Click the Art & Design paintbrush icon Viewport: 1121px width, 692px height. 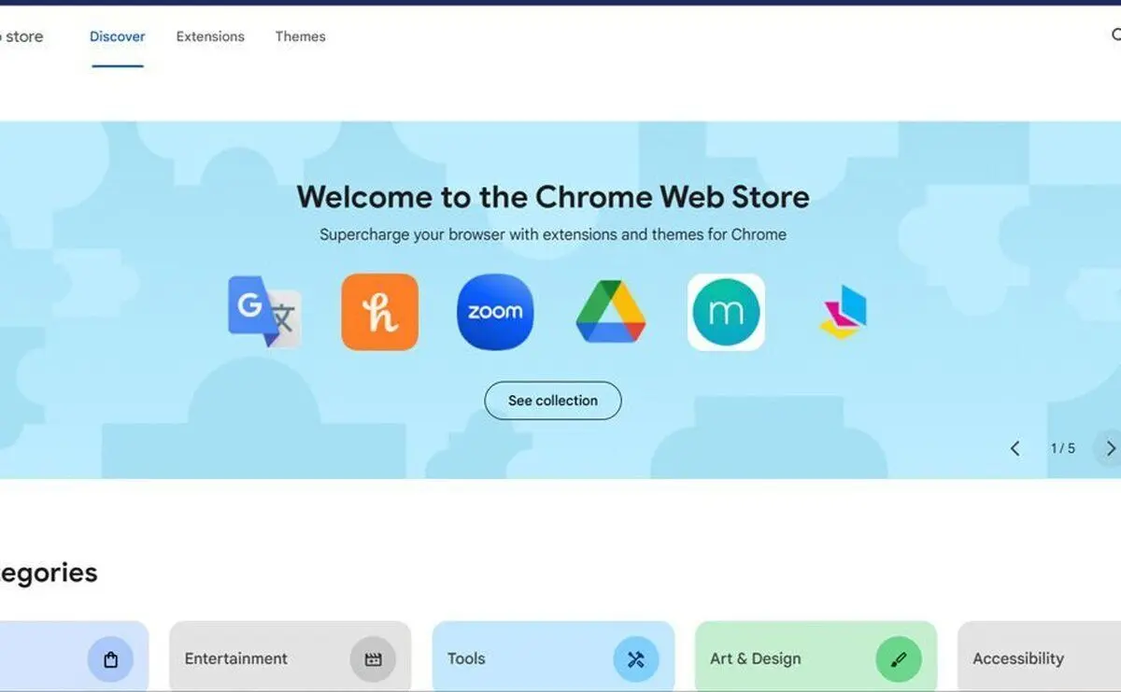click(899, 659)
